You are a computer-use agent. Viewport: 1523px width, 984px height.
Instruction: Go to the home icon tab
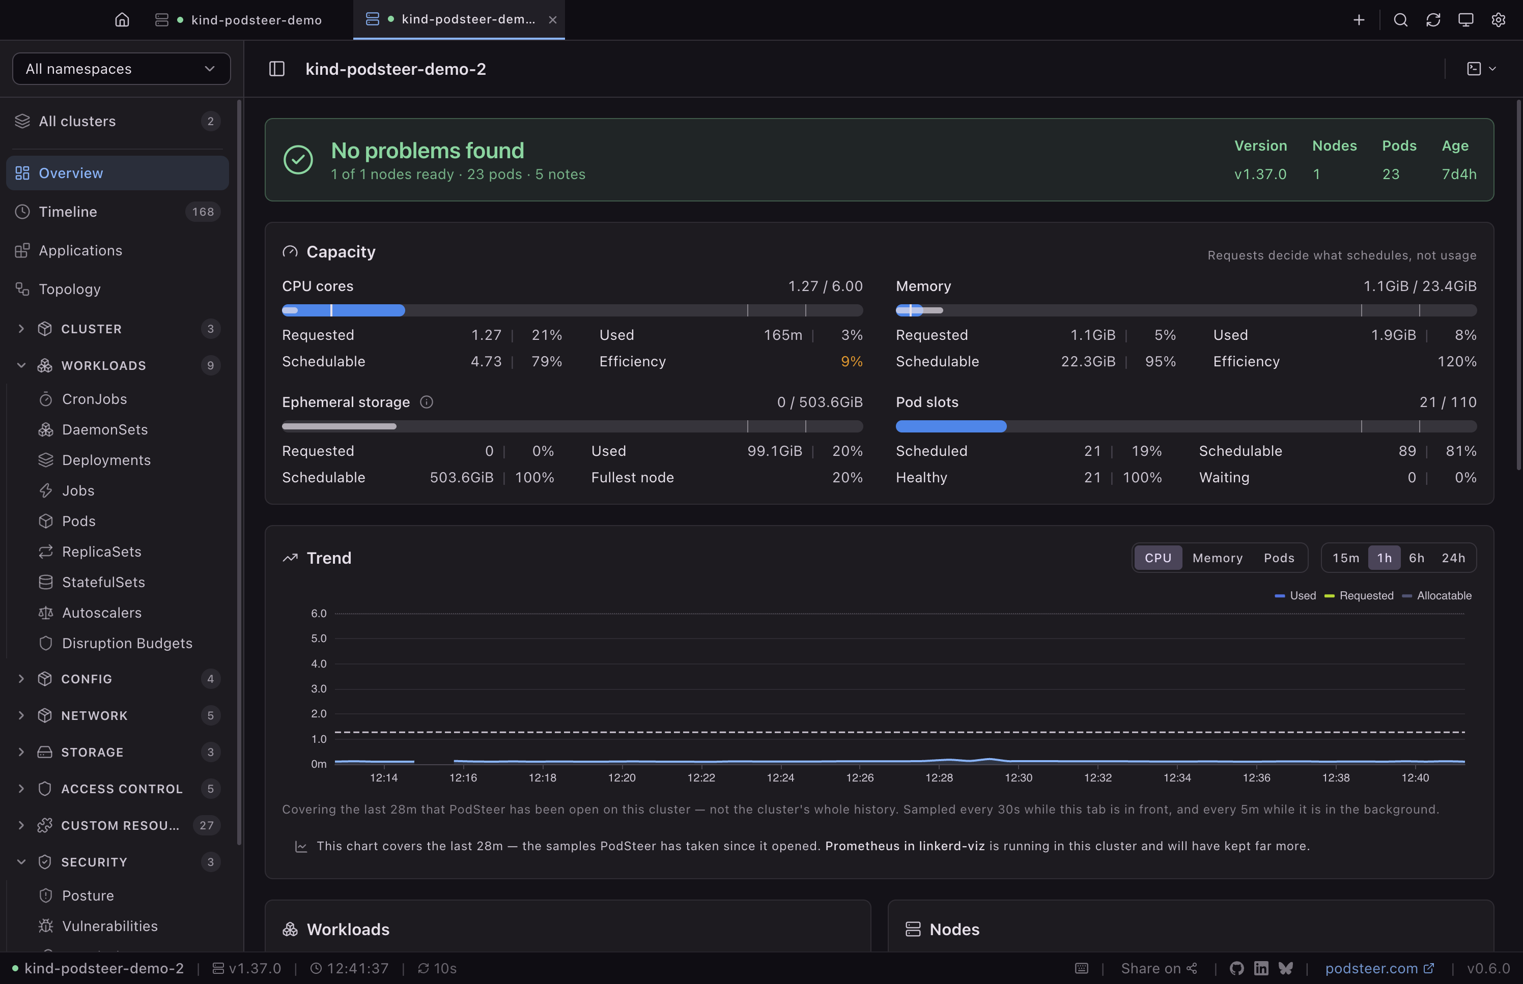tap(122, 20)
